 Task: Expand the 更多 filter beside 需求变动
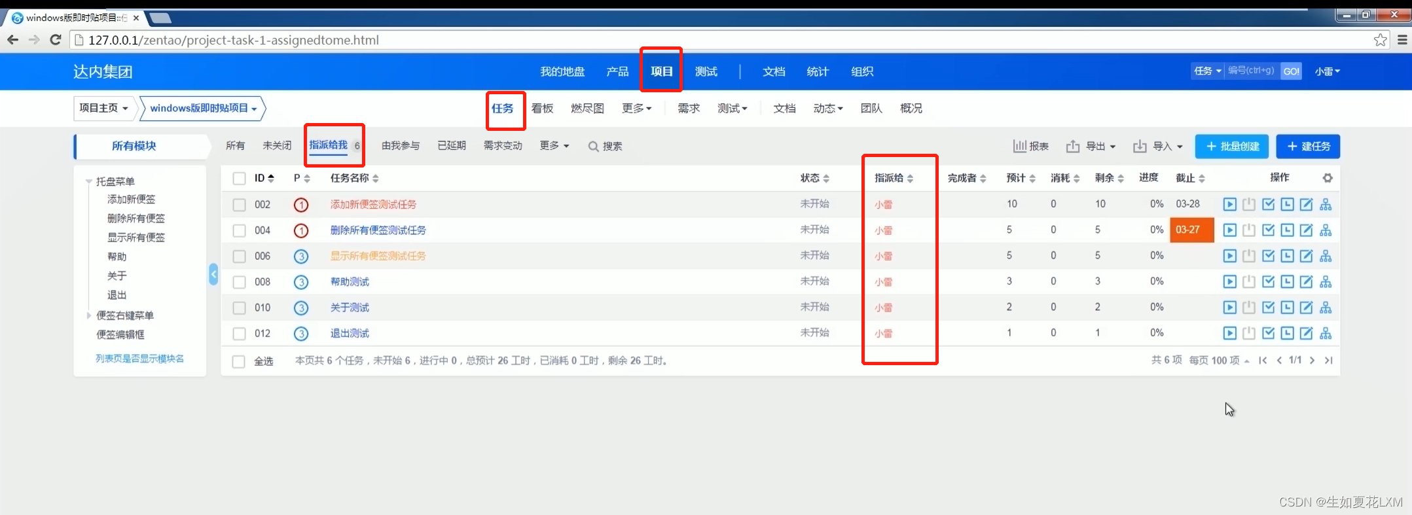pos(554,145)
